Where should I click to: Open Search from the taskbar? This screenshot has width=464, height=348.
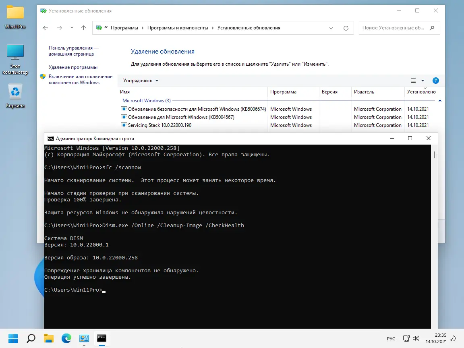(31, 339)
